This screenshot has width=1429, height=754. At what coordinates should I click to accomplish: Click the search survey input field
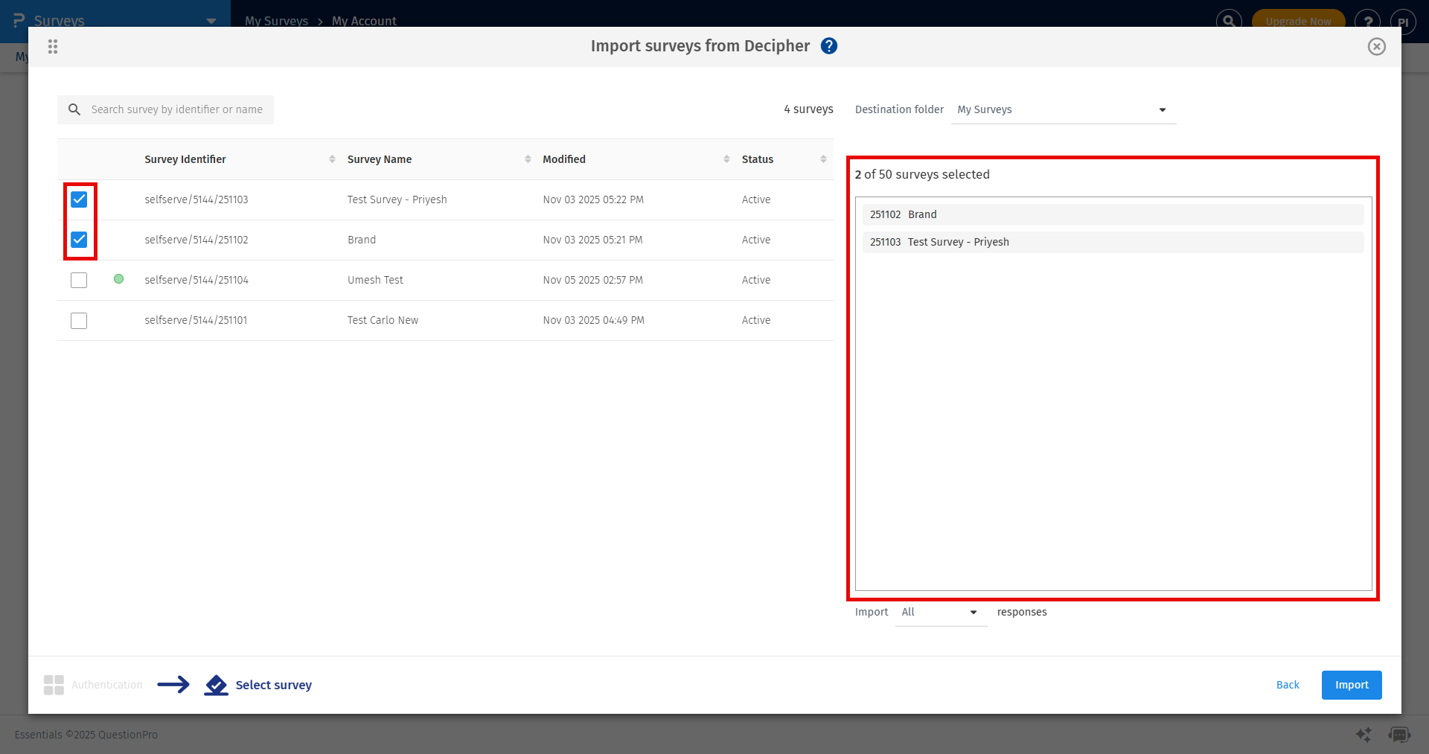[177, 109]
